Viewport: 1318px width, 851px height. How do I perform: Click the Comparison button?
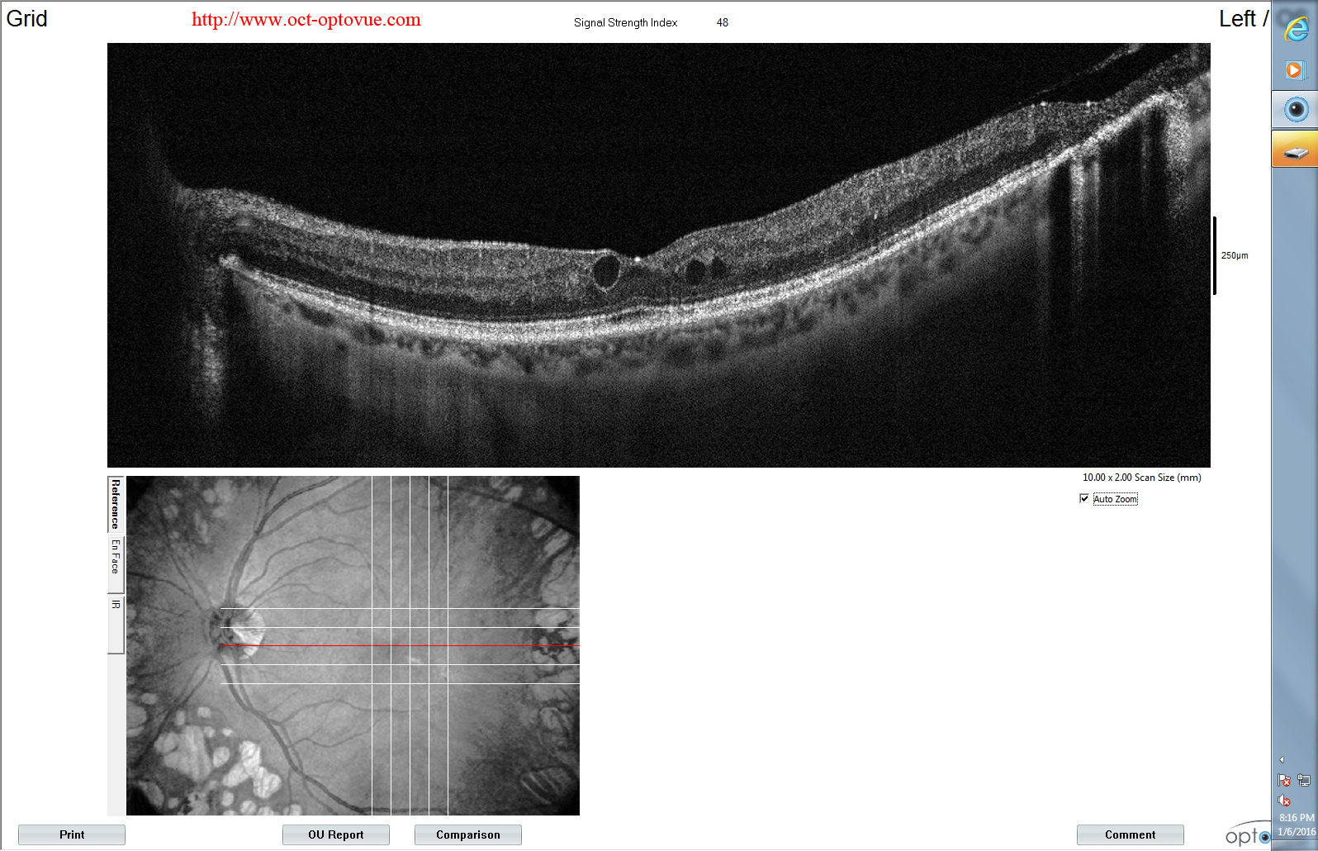pos(468,834)
